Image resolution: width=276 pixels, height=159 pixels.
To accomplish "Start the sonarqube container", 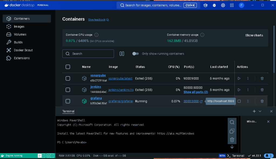I will pos(239,79).
